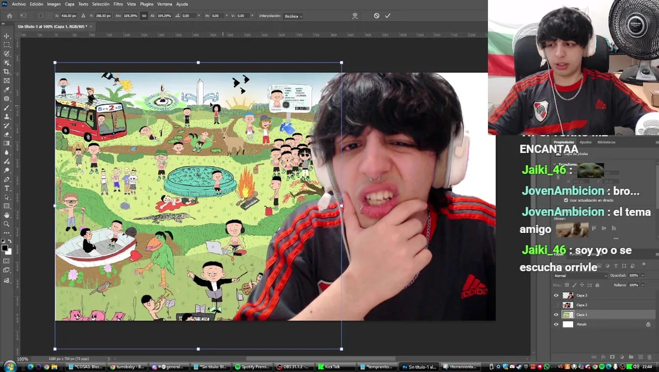This screenshot has width=659, height=372.
Task: Open the Imagen menu
Action: pos(54,4)
